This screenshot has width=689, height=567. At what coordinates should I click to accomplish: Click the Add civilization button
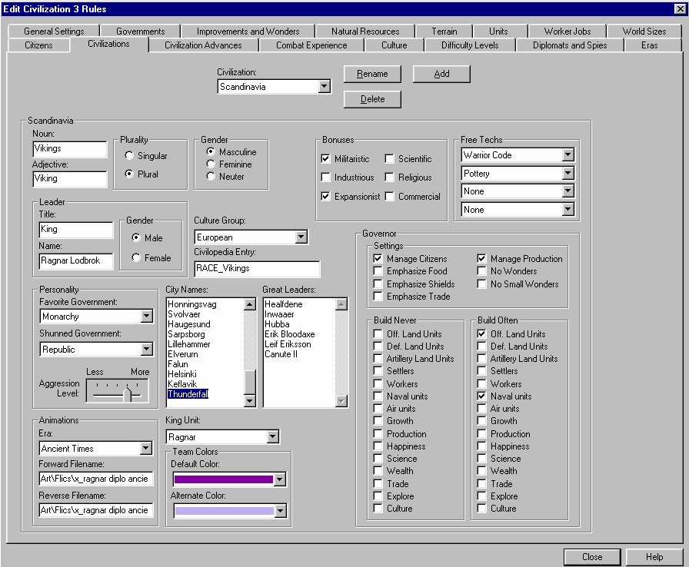pyautogui.click(x=441, y=74)
